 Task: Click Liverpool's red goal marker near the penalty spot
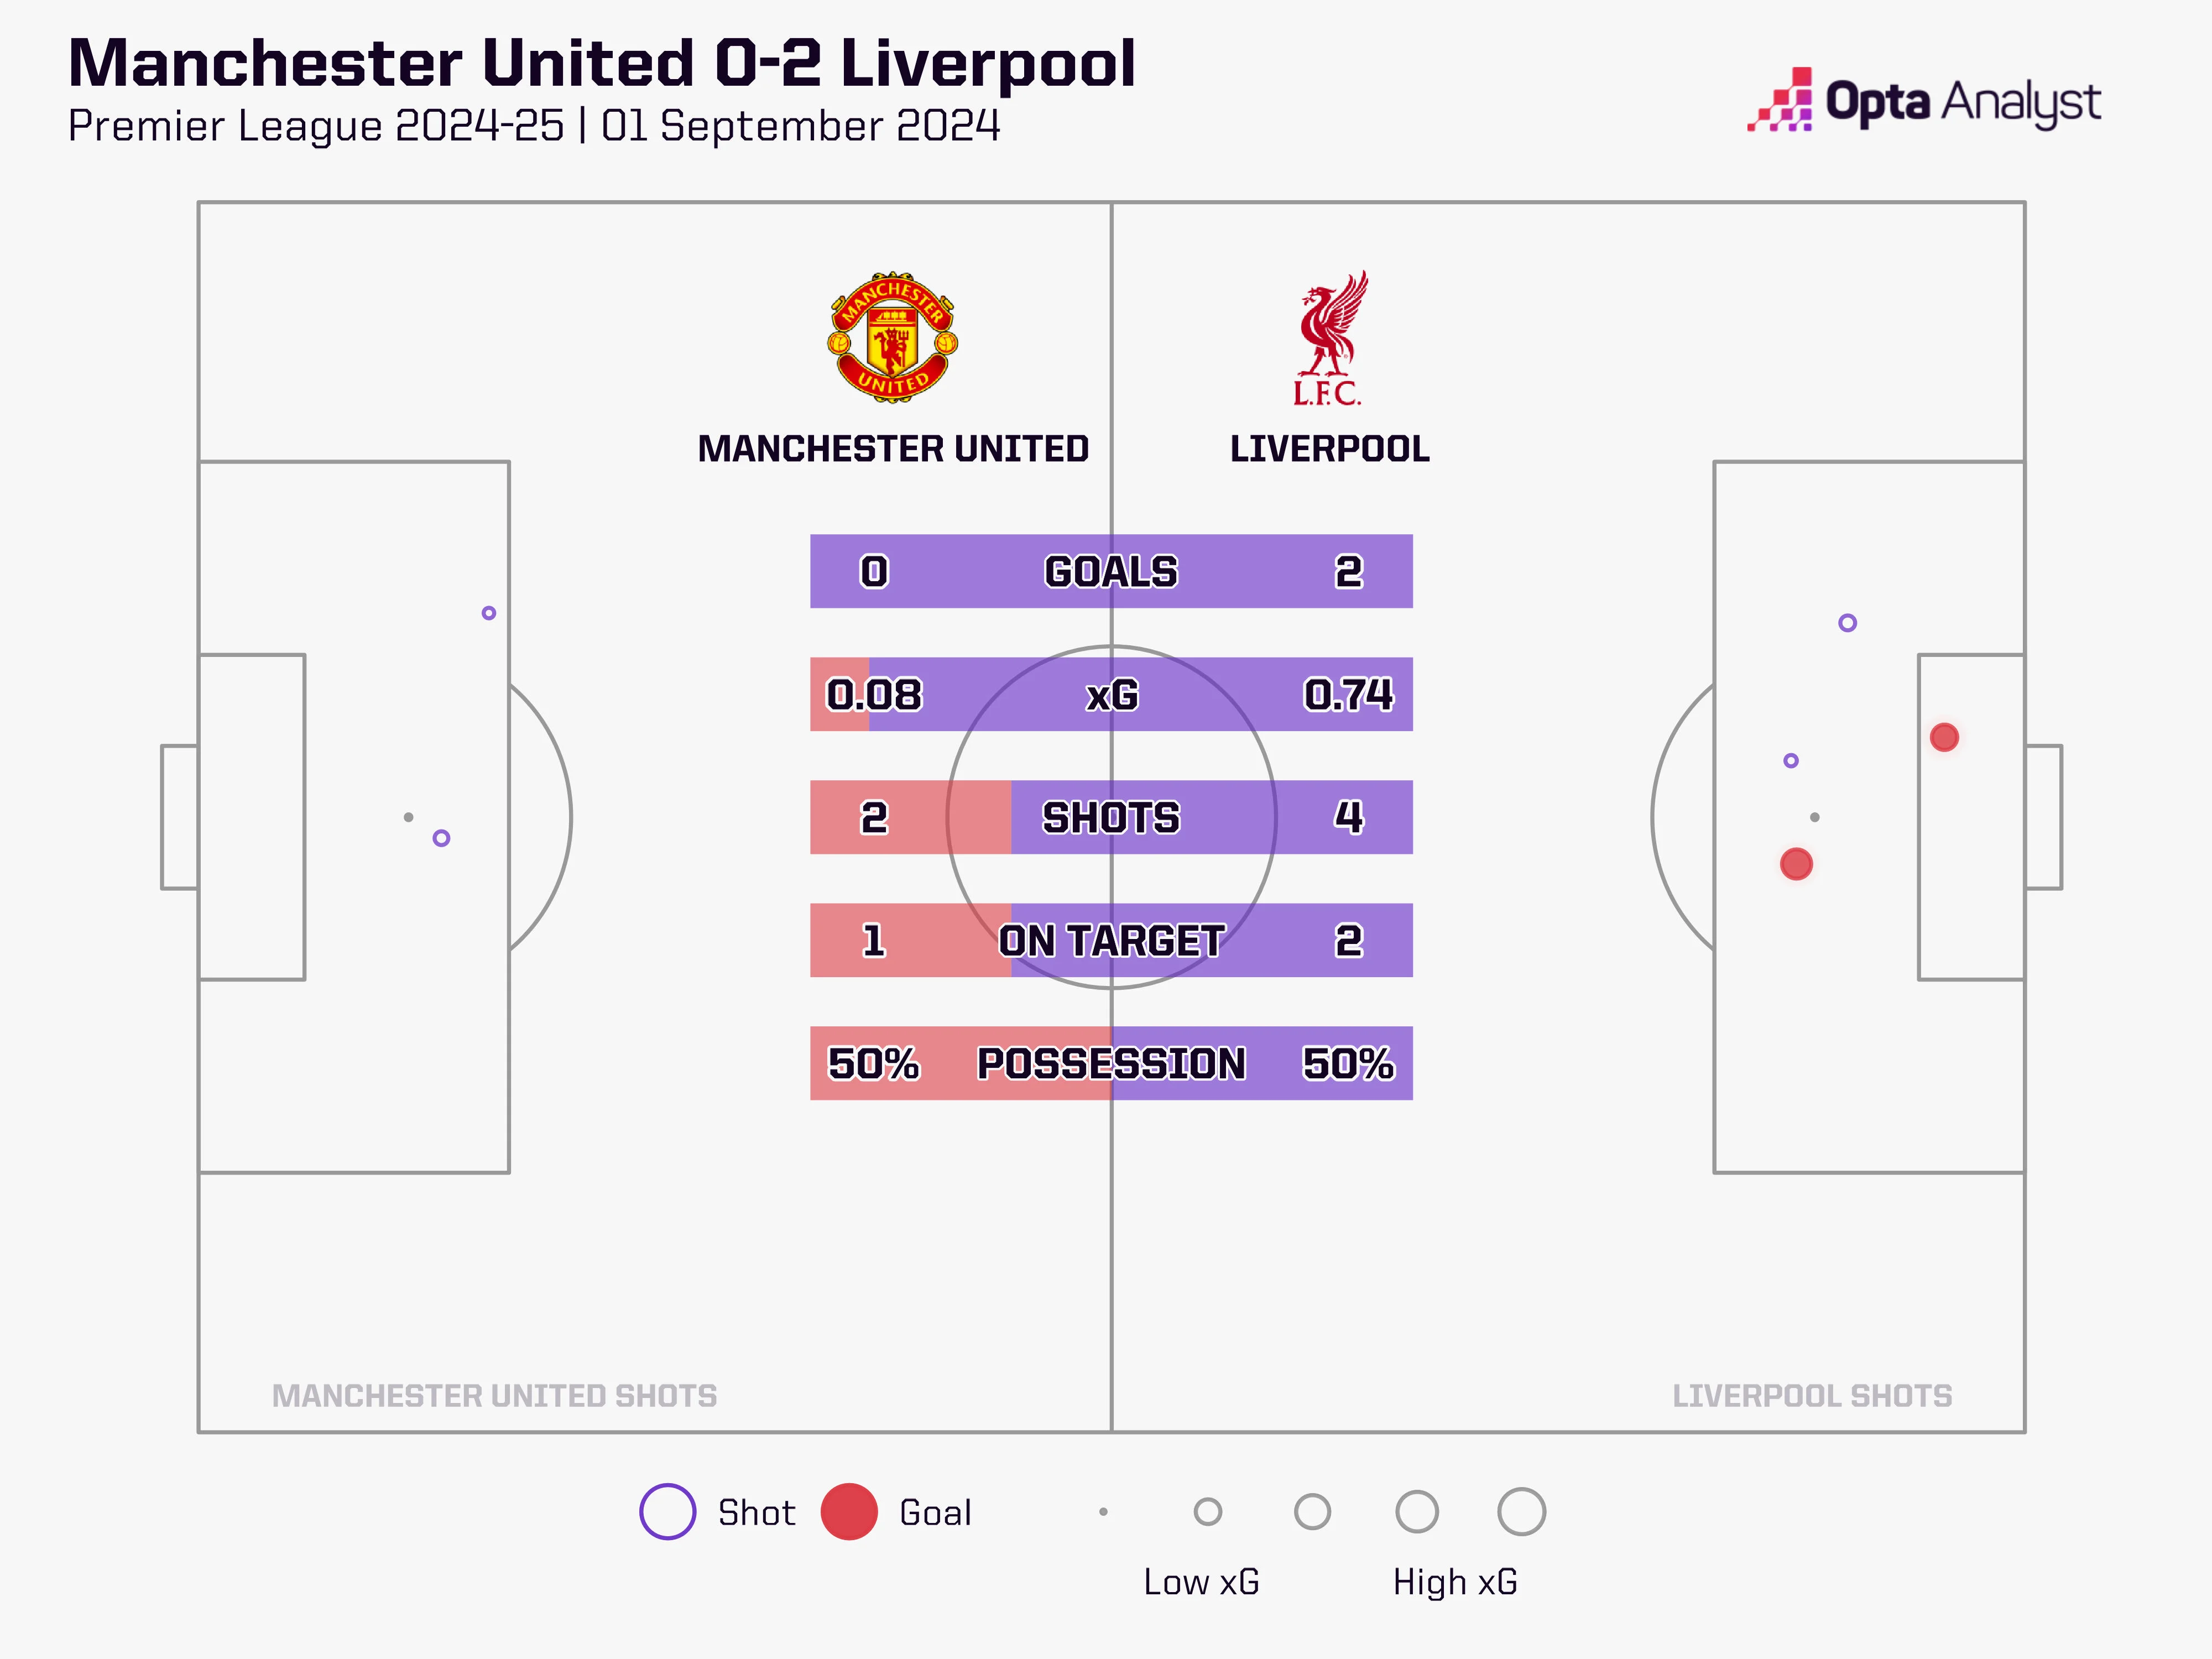click(1796, 864)
